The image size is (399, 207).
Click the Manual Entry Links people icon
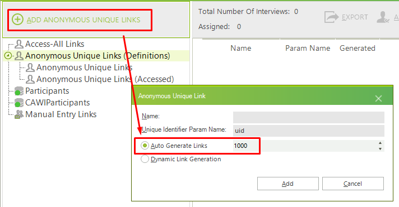click(19, 114)
